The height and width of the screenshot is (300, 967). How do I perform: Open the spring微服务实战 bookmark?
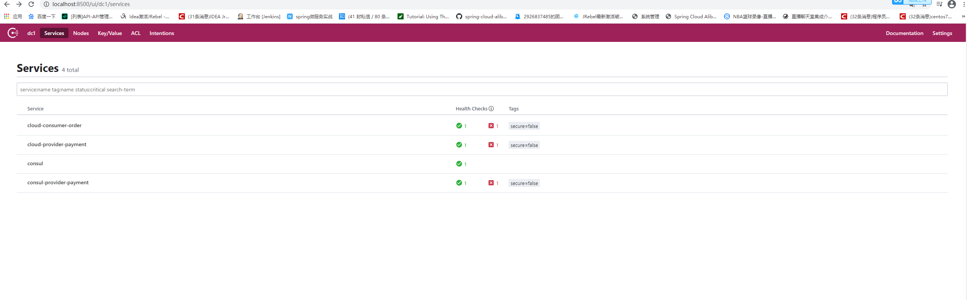pos(310,16)
